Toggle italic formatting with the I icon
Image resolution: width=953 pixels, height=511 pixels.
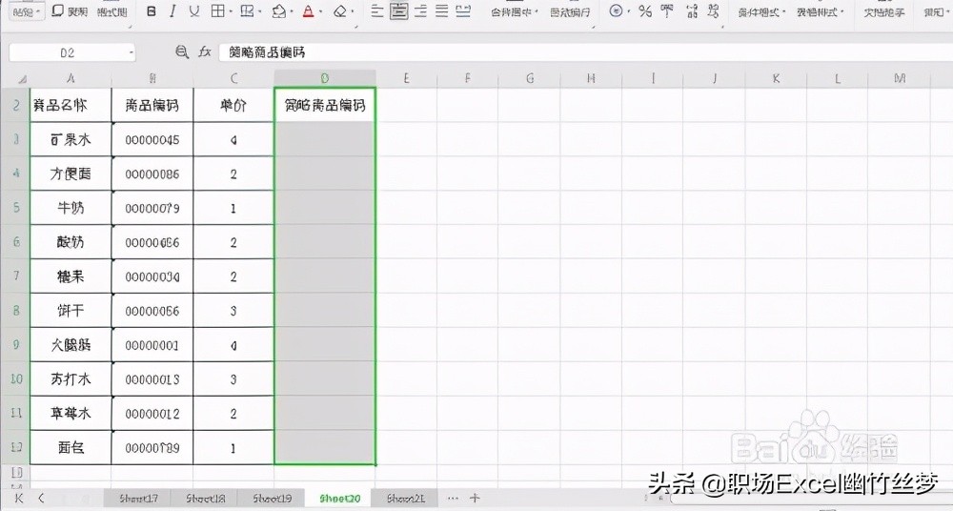[x=172, y=10]
